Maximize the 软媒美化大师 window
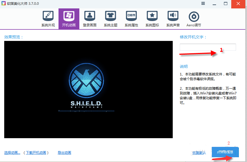The width and height of the screenshot is (247, 162). (225, 4)
